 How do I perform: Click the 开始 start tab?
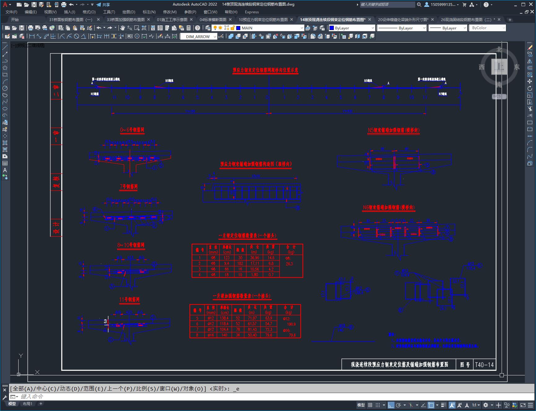(15, 20)
